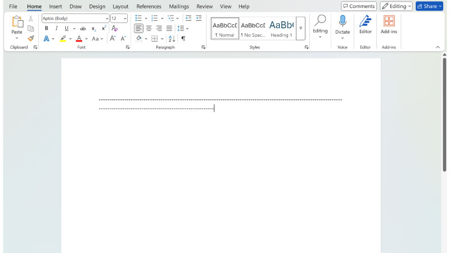Click the Dictate microphone button

(x=343, y=27)
